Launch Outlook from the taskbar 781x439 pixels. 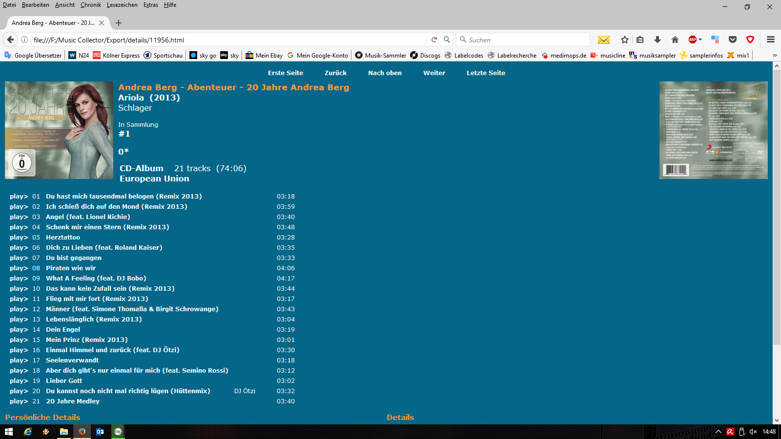point(100,432)
